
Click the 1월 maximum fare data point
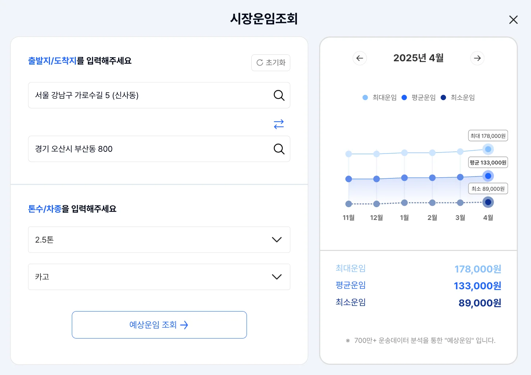click(404, 153)
